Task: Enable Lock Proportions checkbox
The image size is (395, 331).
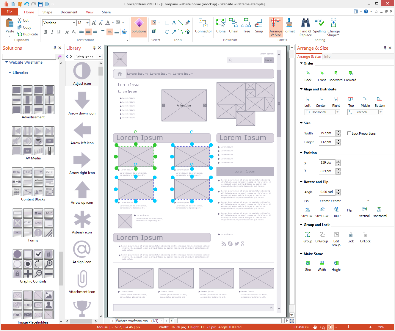Action: [349, 134]
